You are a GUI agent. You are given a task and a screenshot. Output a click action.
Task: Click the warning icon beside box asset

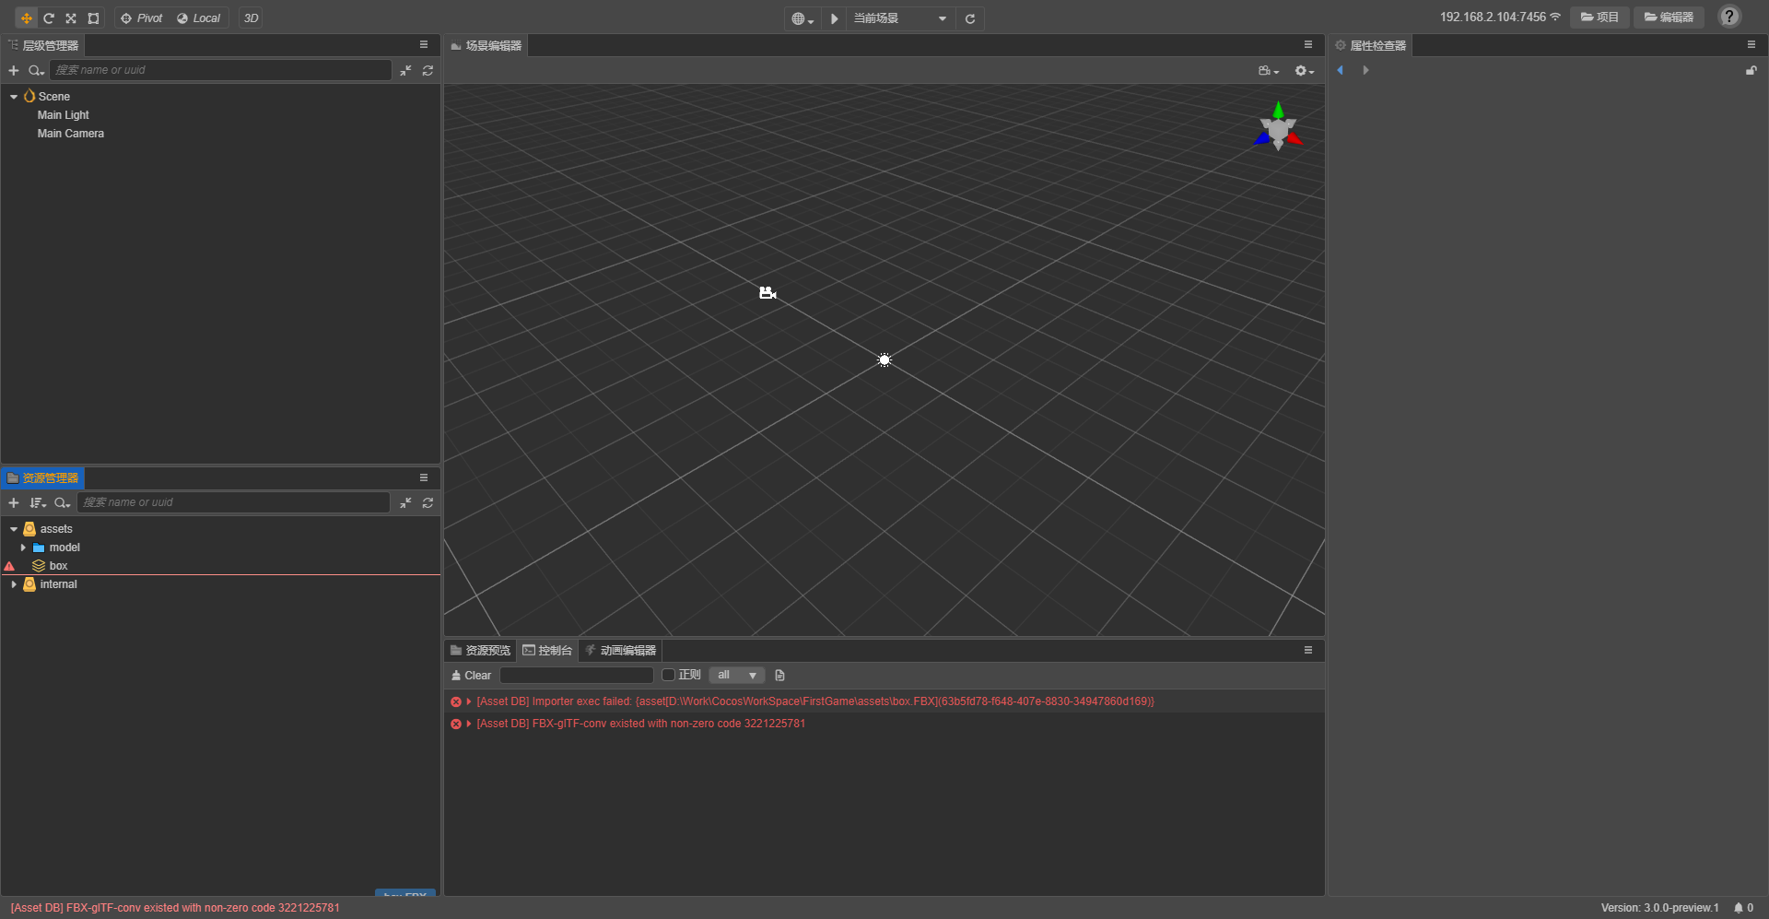pyautogui.click(x=9, y=566)
